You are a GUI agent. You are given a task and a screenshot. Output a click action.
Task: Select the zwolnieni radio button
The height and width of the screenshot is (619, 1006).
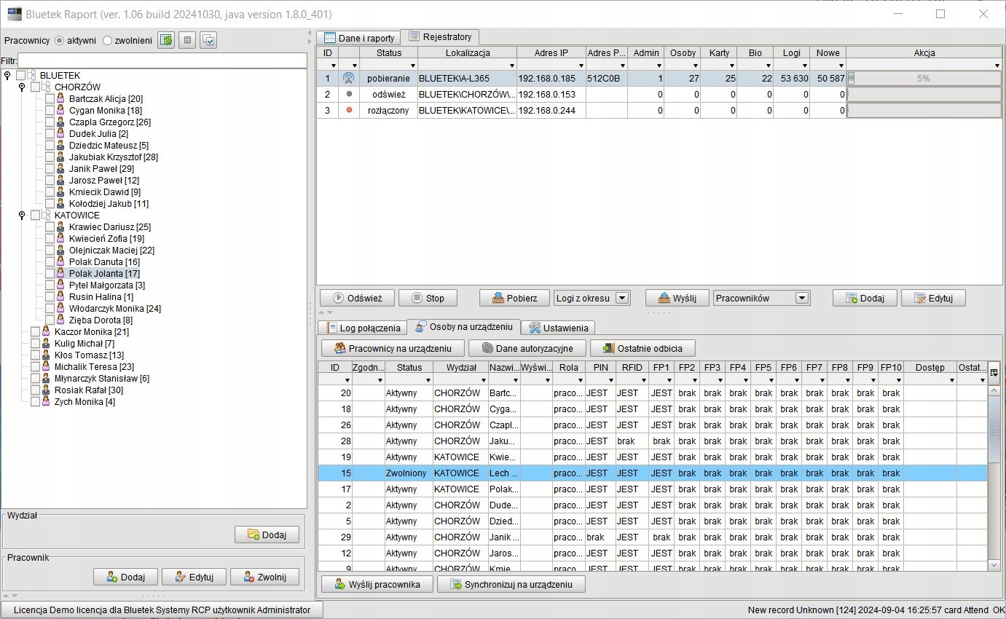108,41
